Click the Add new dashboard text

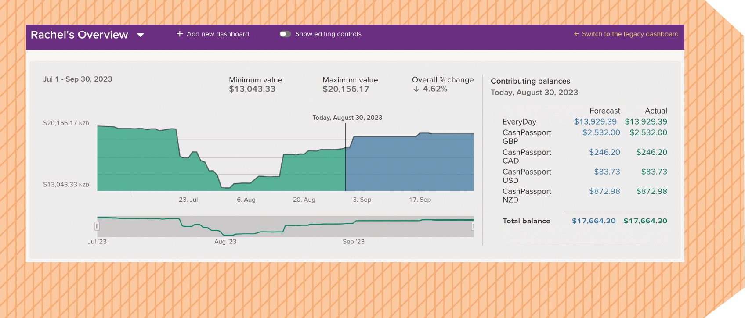pos(217,34)
